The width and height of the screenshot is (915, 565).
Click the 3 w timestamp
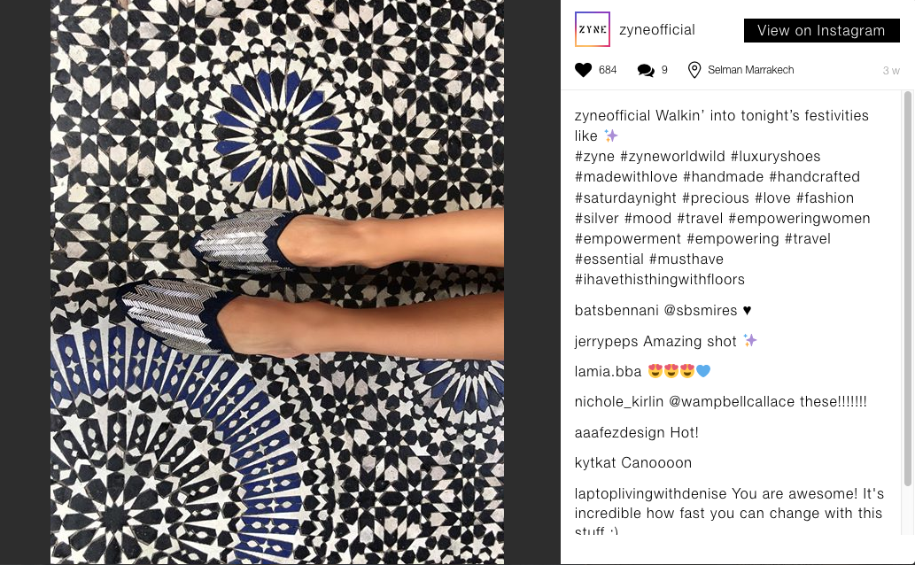891,71
